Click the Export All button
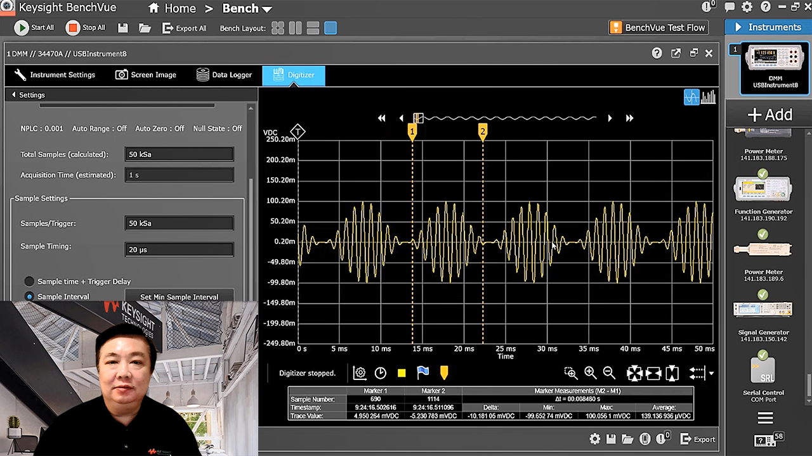812x456 pixels. coord(185,28)
